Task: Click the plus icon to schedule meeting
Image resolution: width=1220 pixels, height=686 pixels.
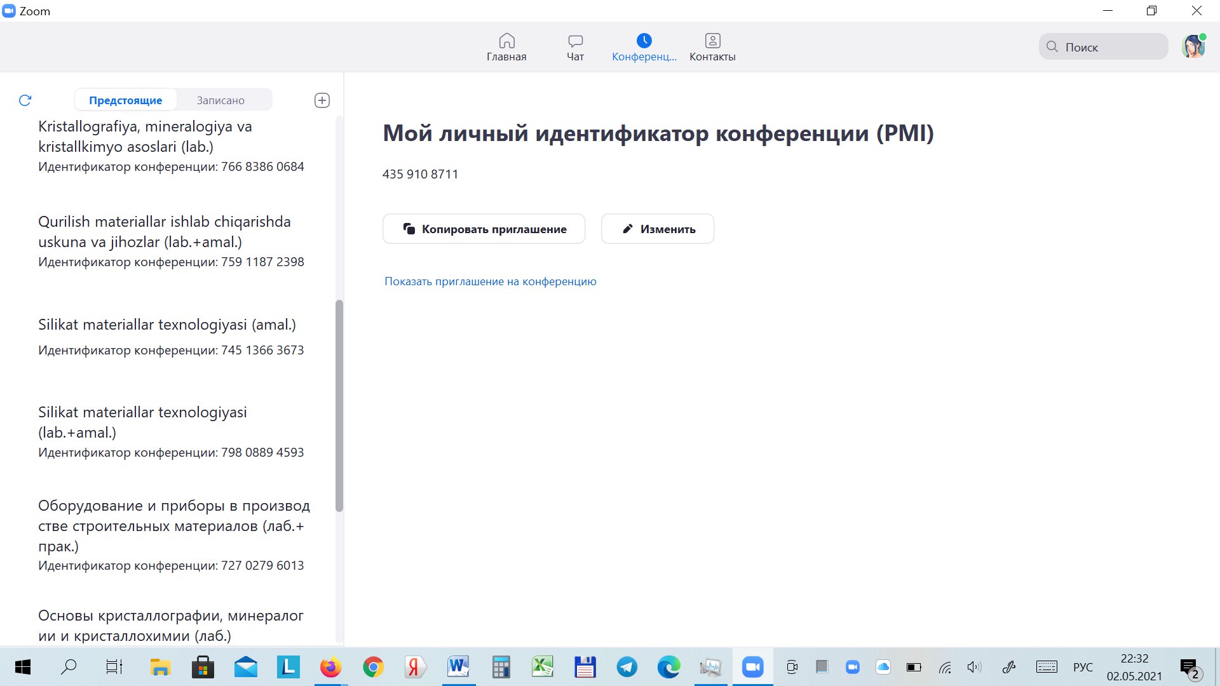Action: 322,100
